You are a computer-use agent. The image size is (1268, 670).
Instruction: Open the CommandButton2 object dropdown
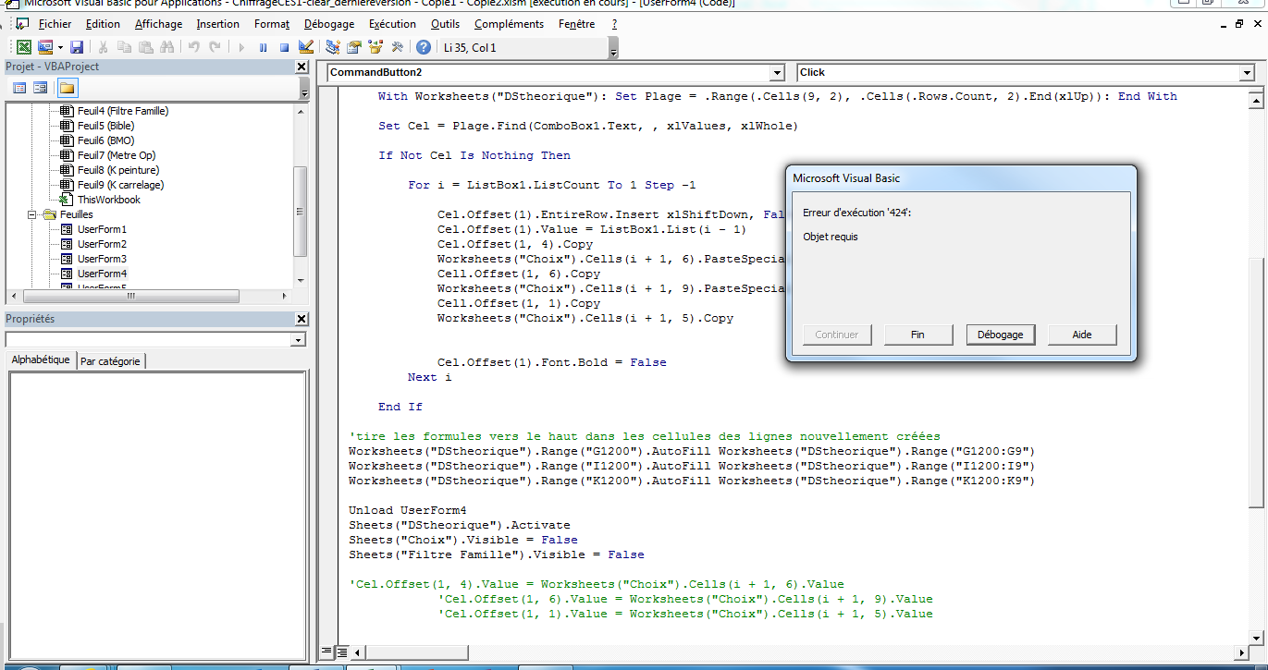click(x=776, y=72)
